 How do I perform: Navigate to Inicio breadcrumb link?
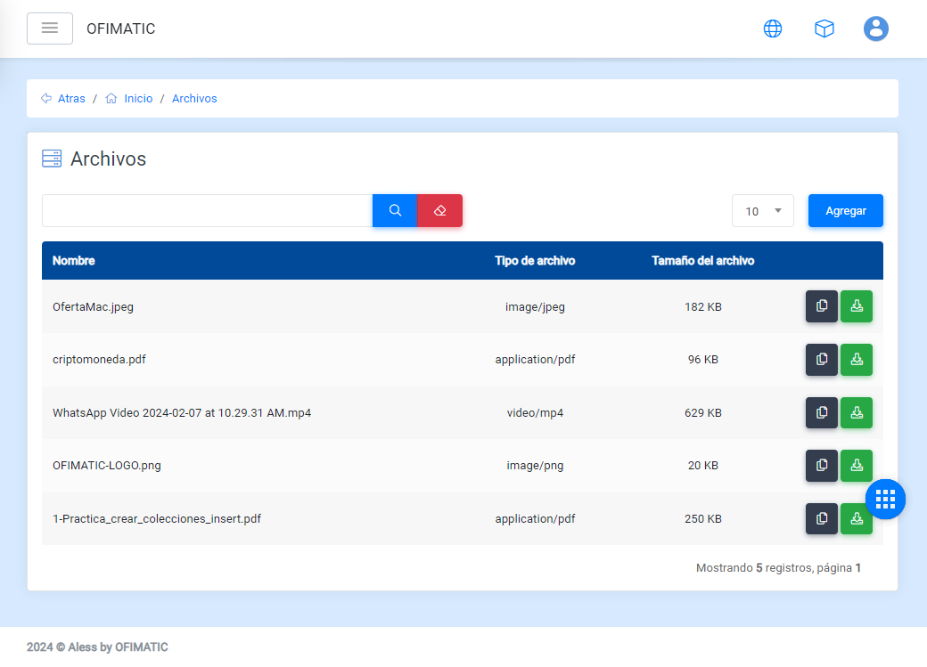pyautogui.click(x=138, y=99)
